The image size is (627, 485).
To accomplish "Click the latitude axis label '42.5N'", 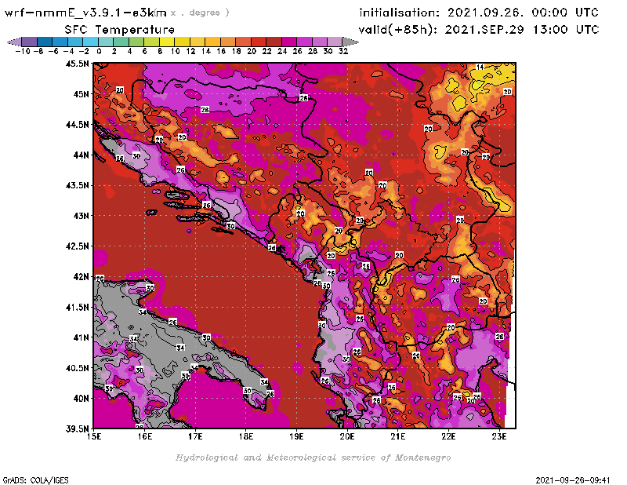I will click(x=77, y=246).
